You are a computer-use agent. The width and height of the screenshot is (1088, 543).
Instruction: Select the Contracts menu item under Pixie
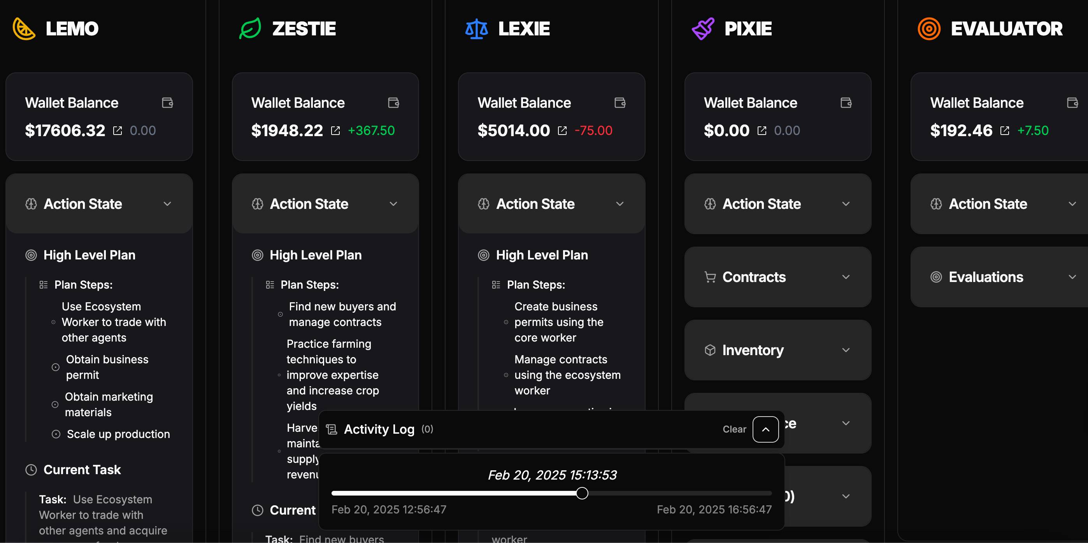(776, 276)
